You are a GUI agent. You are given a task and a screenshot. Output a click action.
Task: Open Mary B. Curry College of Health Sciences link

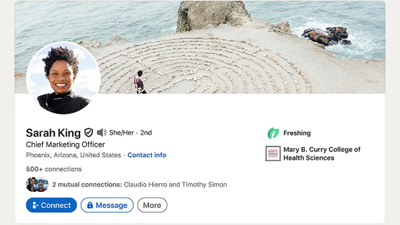tap(322, 154)
